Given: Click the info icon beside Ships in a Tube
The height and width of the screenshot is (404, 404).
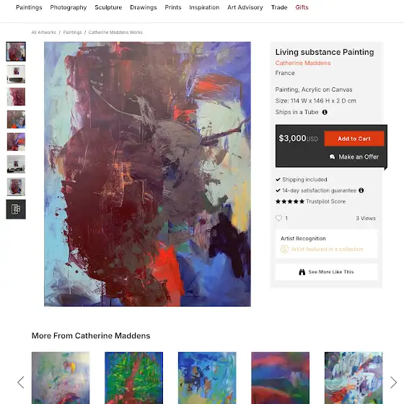Looking at the screenshot, I should tap(325, 112).
